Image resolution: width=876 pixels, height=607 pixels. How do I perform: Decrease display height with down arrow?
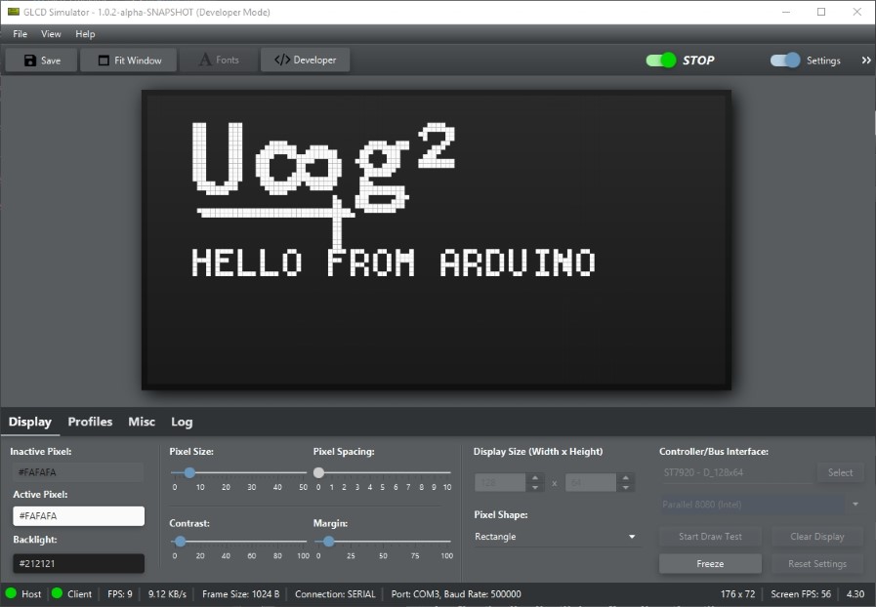(625, 488)
